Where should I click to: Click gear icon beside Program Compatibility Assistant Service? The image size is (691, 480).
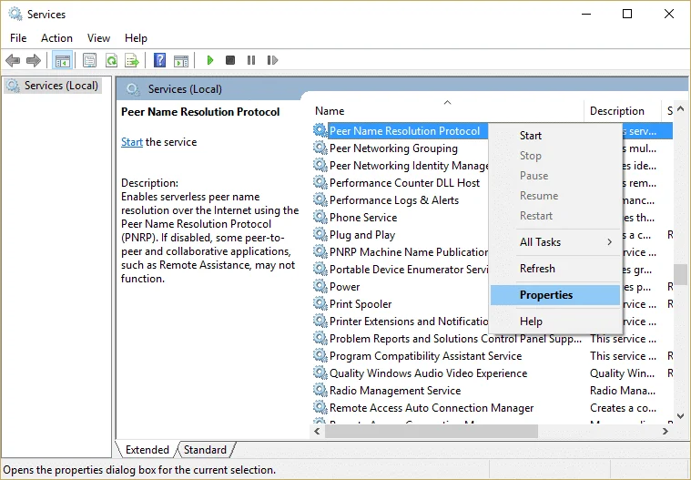[x=320, y=355]
